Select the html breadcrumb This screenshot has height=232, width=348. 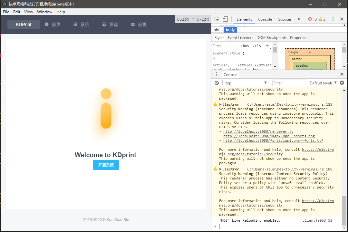point(217,30)
